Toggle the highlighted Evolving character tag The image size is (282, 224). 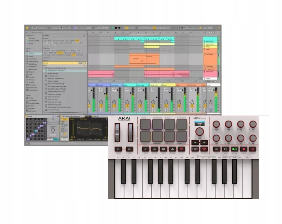pyautogui.click(x=60, y=53)
